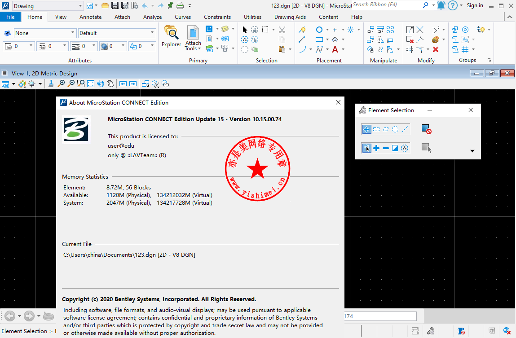Enable Individual selection method in Element Selection

[366, 129]
